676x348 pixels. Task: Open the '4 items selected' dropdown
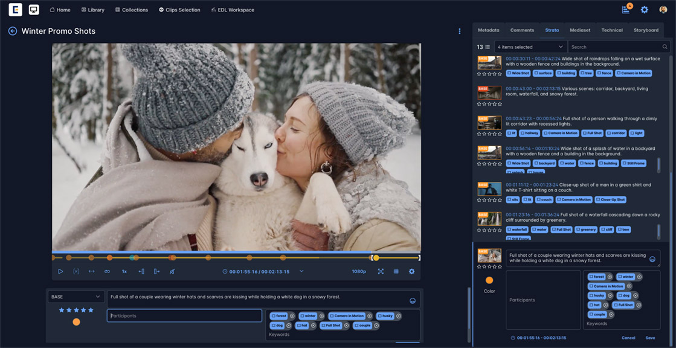click(530, 47)
